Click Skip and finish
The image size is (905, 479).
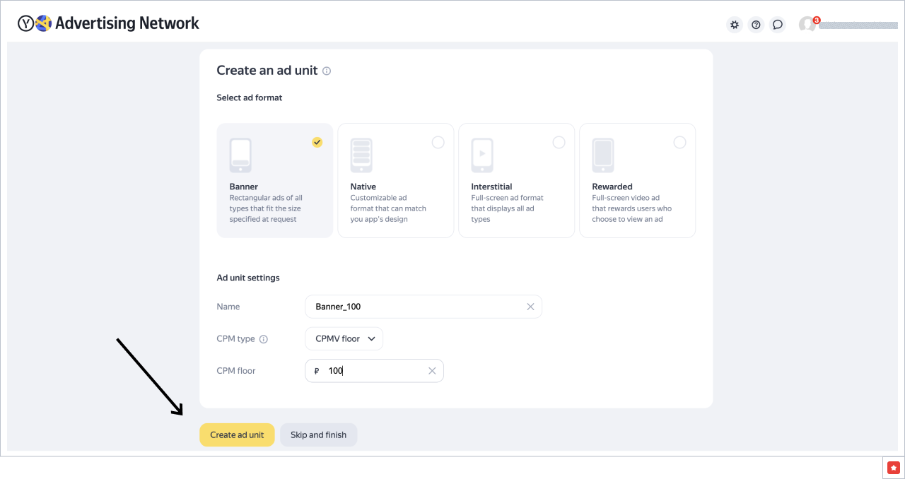pyautogui.click(x=318, y=434)
